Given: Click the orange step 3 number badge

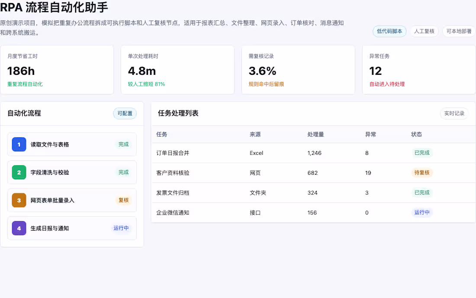Looking at the screenshot, I should (19, 200).
